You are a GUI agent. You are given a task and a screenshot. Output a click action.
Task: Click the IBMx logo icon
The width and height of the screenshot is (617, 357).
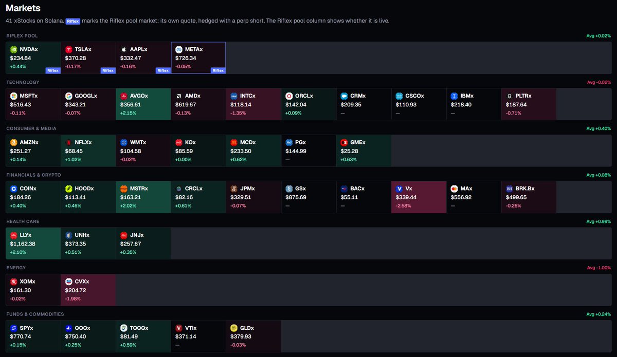click(454, 96)
